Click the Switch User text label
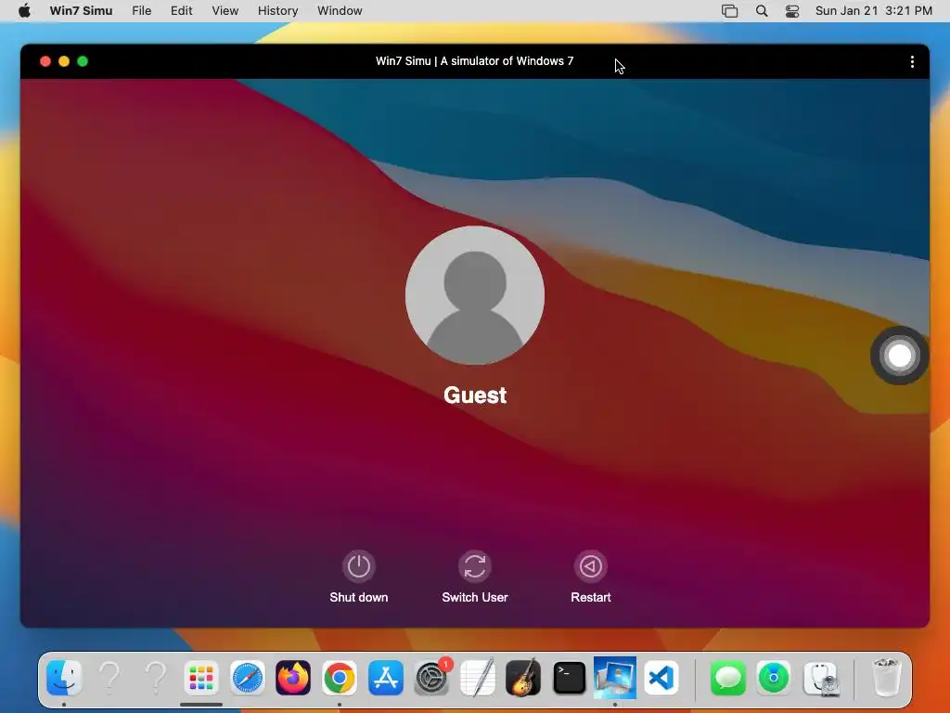 (x=474, y=597)
